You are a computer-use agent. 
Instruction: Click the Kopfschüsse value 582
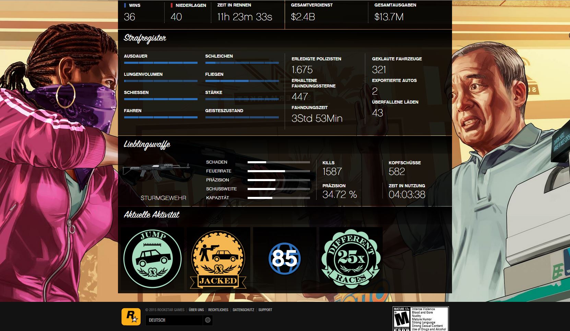point(397,172)
